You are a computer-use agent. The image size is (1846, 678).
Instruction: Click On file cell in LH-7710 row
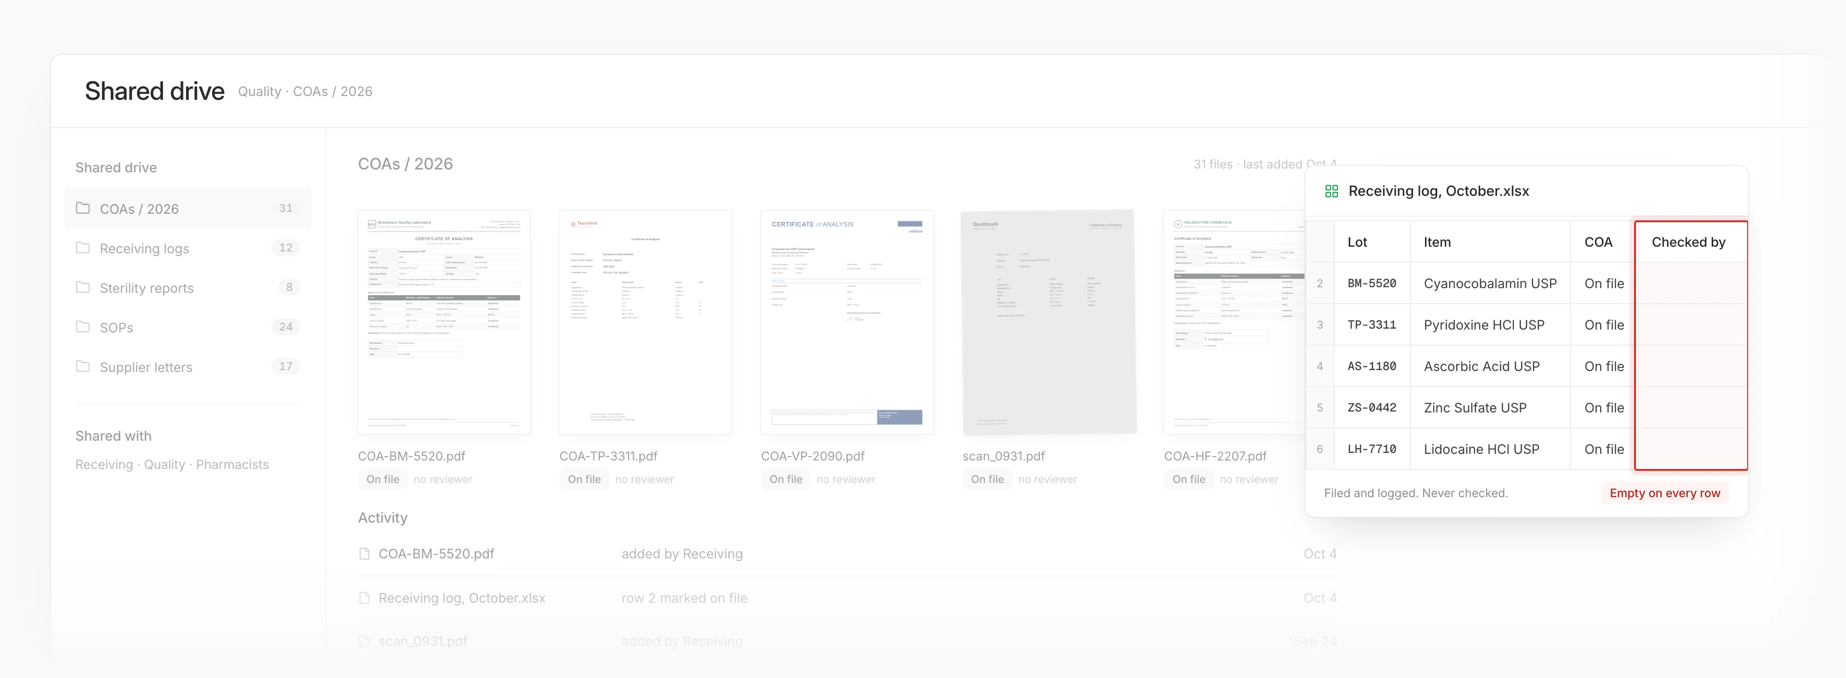[1604, 449]
